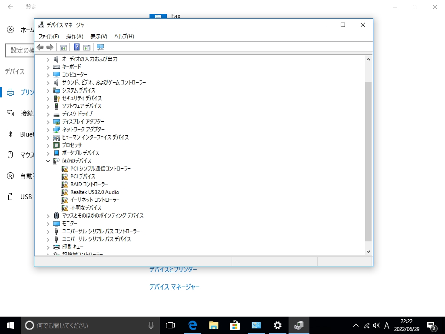The image size is (445, 334).
Task: Click the warning icon beside PCI デバイス
Action: (65, 177)
